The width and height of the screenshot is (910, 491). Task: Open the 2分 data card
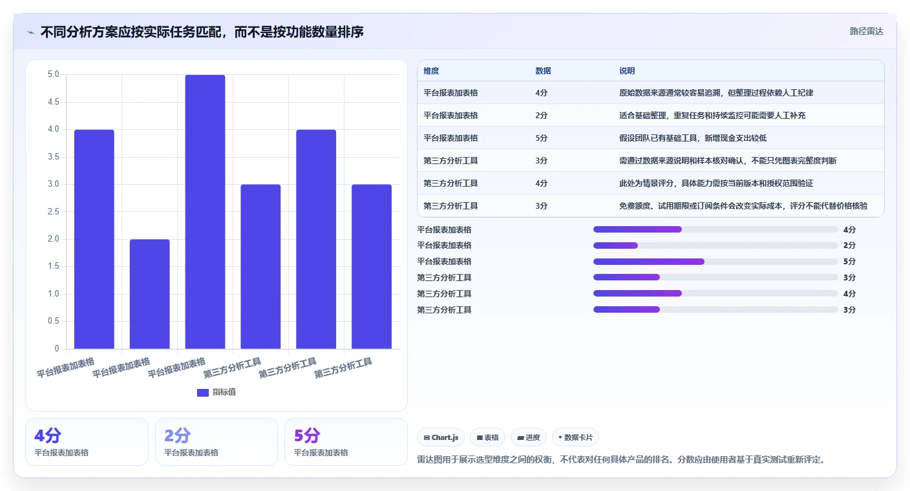217,442
